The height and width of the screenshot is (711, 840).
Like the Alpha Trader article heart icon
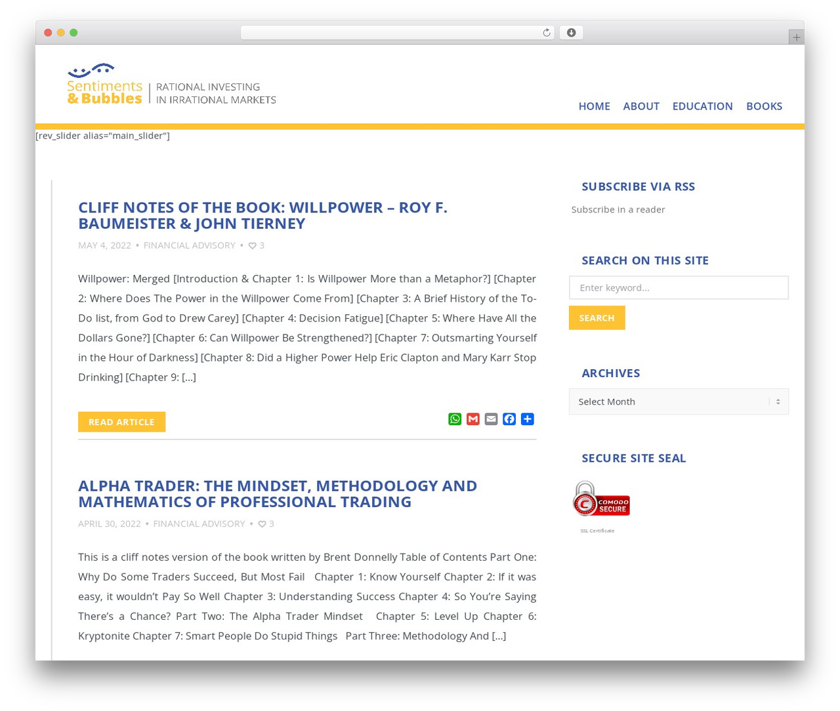pos(262,524)
